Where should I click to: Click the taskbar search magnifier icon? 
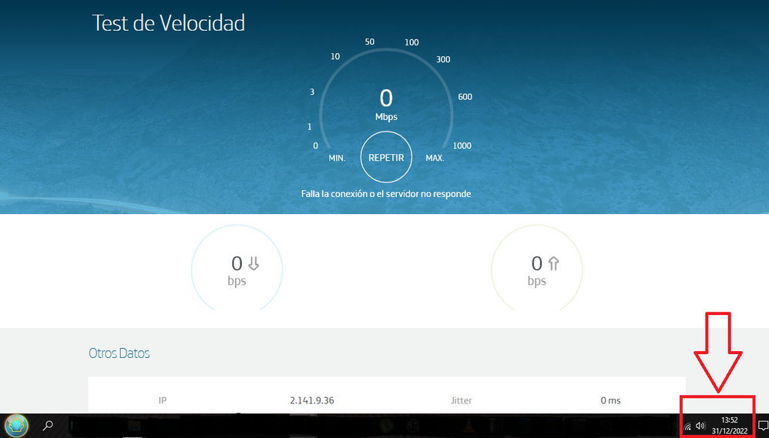tap(48, 425)
